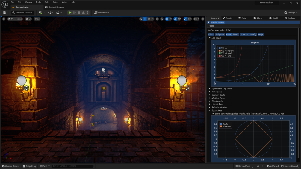Switch to the Details panel tab
301x169 pixels.
click(228, 18)
